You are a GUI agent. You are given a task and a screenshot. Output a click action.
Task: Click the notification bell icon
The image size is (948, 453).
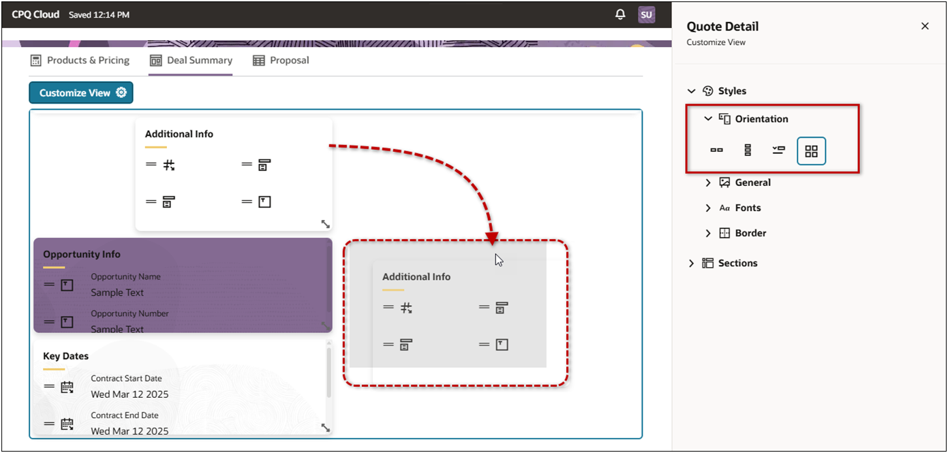click(620, 14)
